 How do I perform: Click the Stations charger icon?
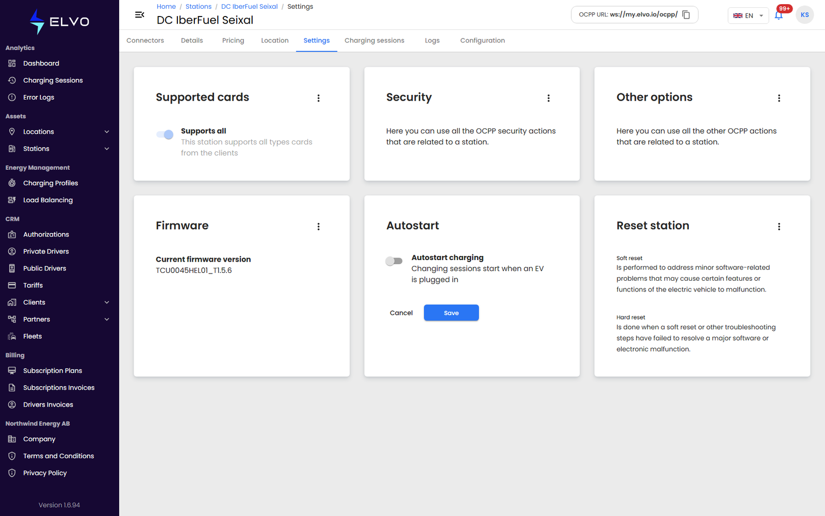pos(12,149)
